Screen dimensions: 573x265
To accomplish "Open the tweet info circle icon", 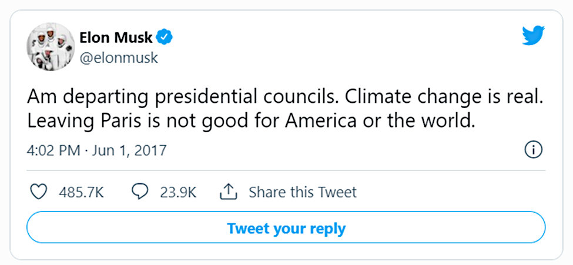I will point(533,150).
